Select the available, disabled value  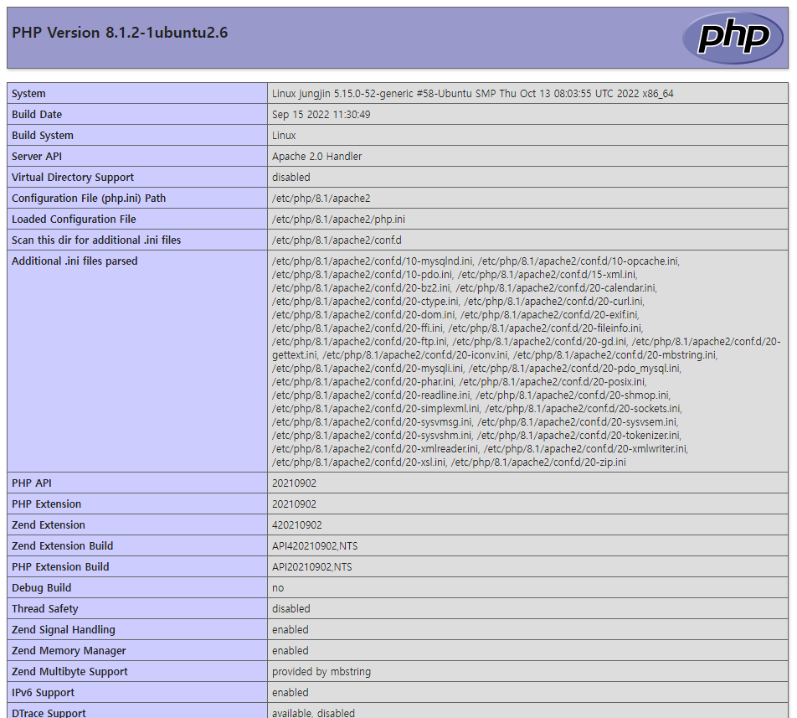pos(313,712)
